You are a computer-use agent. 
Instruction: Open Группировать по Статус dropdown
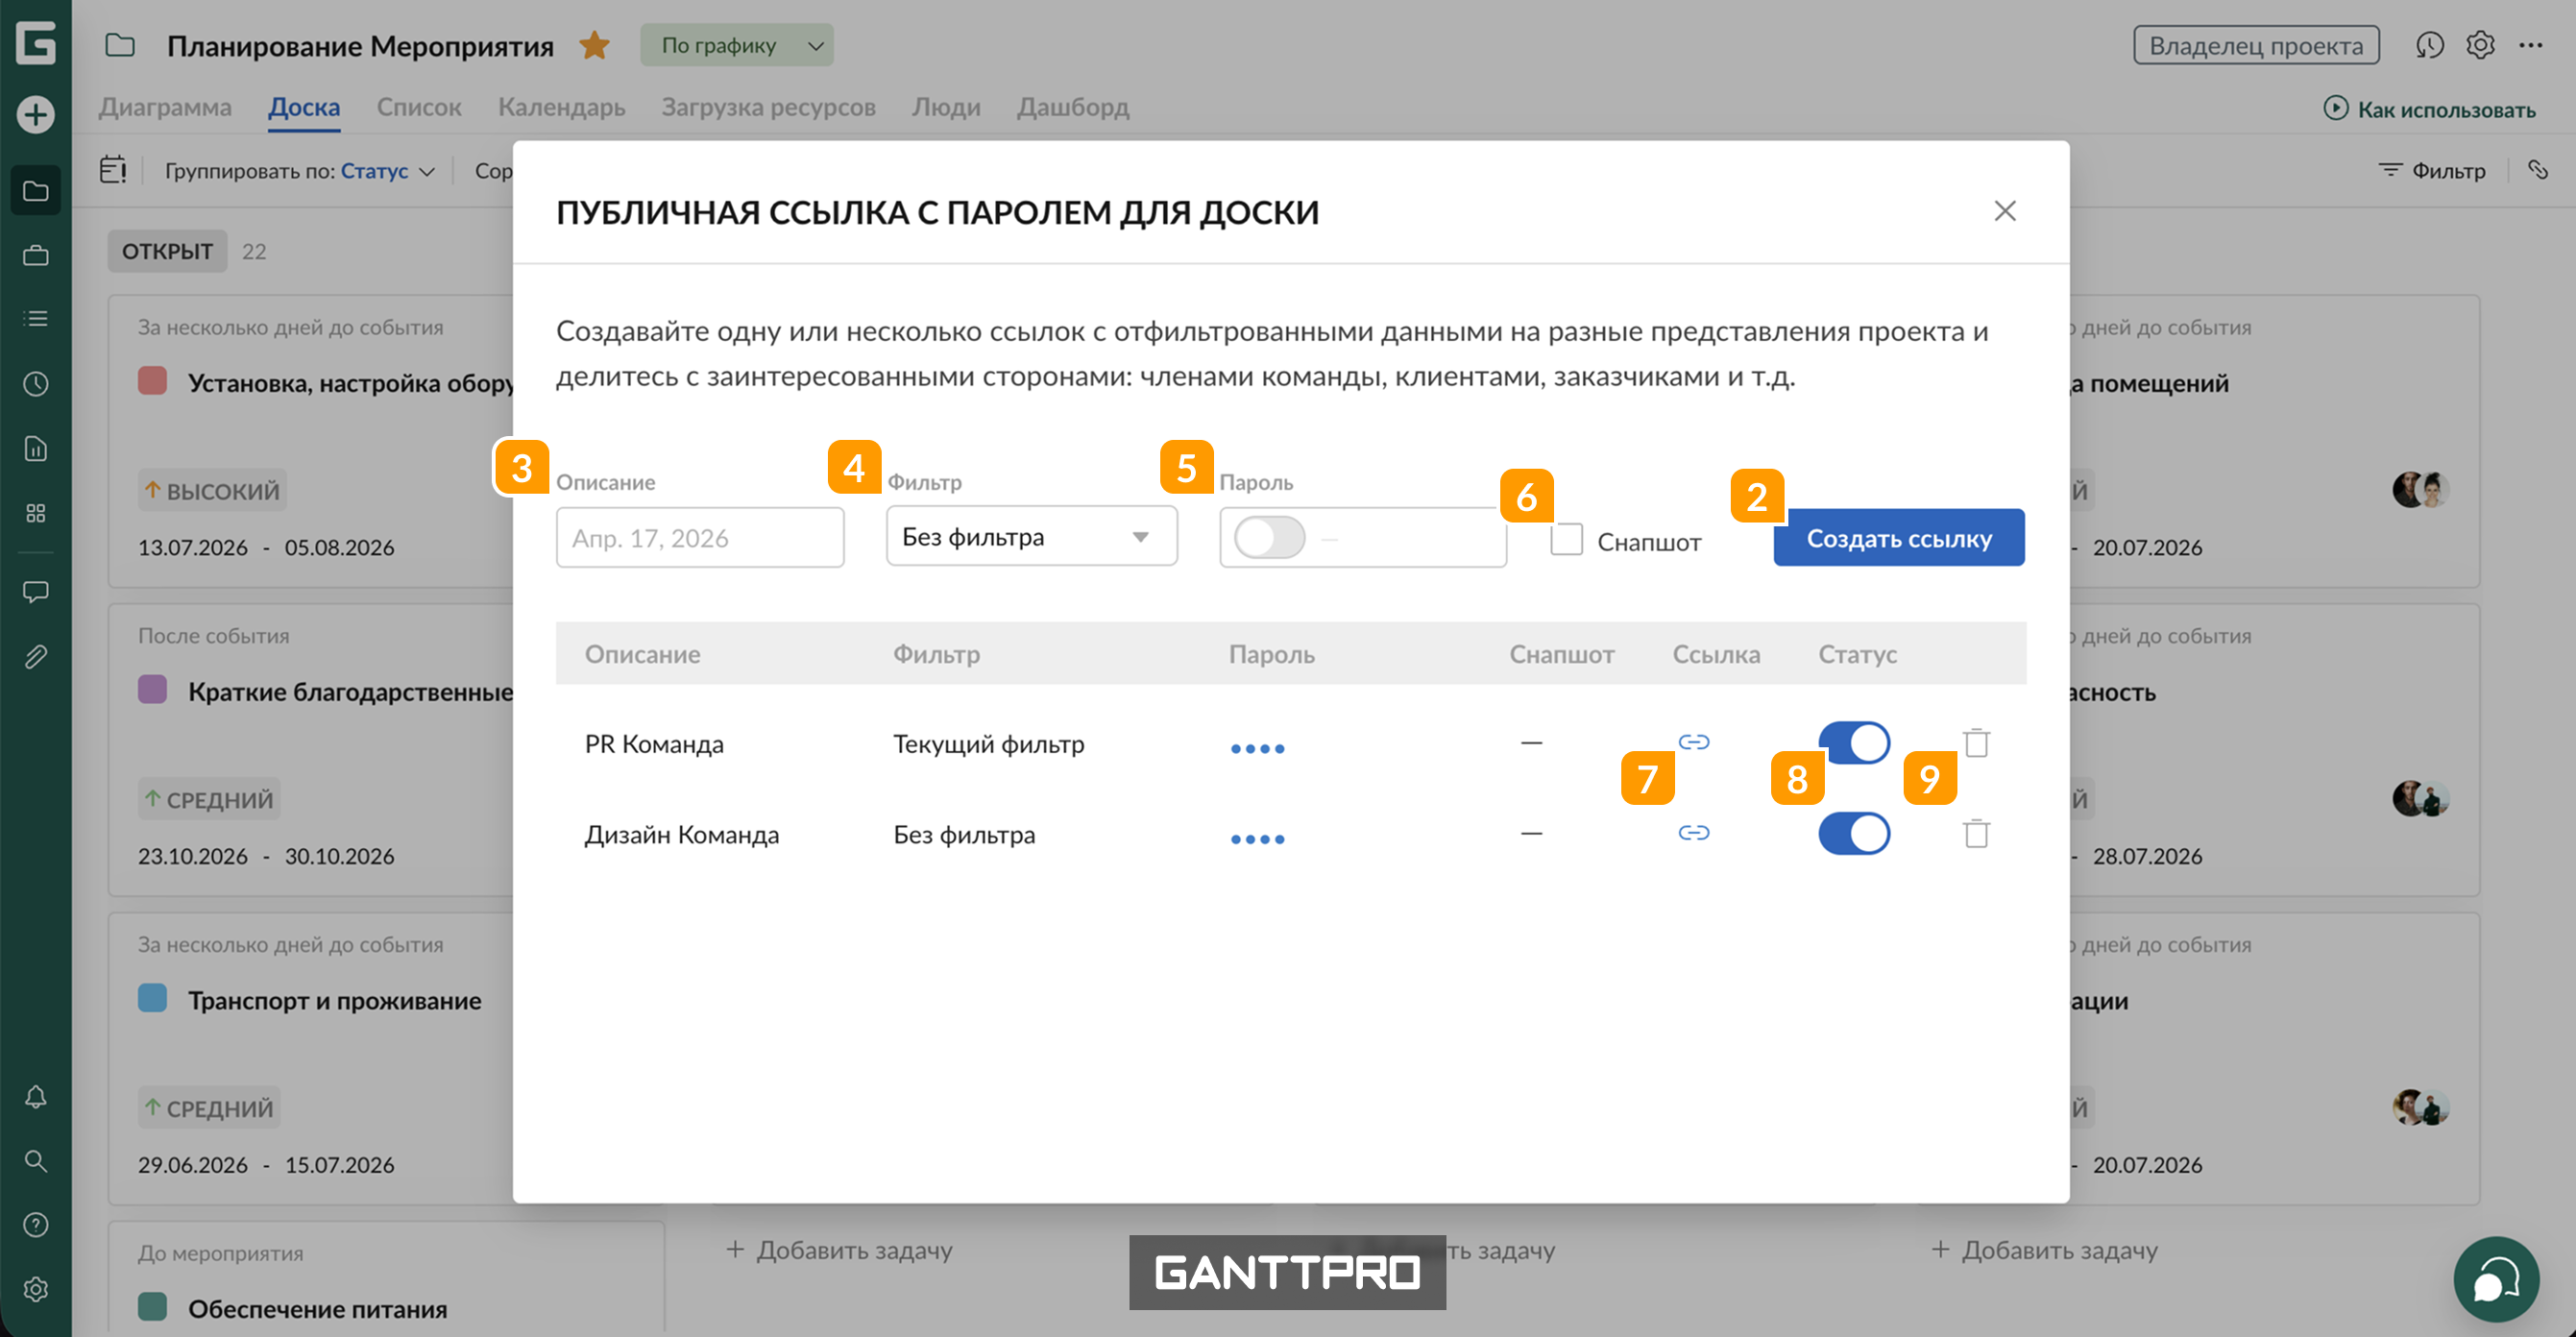pos(300,171)
